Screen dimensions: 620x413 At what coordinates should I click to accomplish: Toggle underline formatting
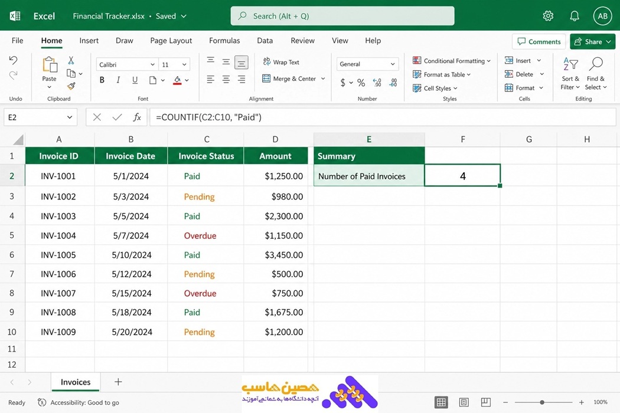point(135,80)
